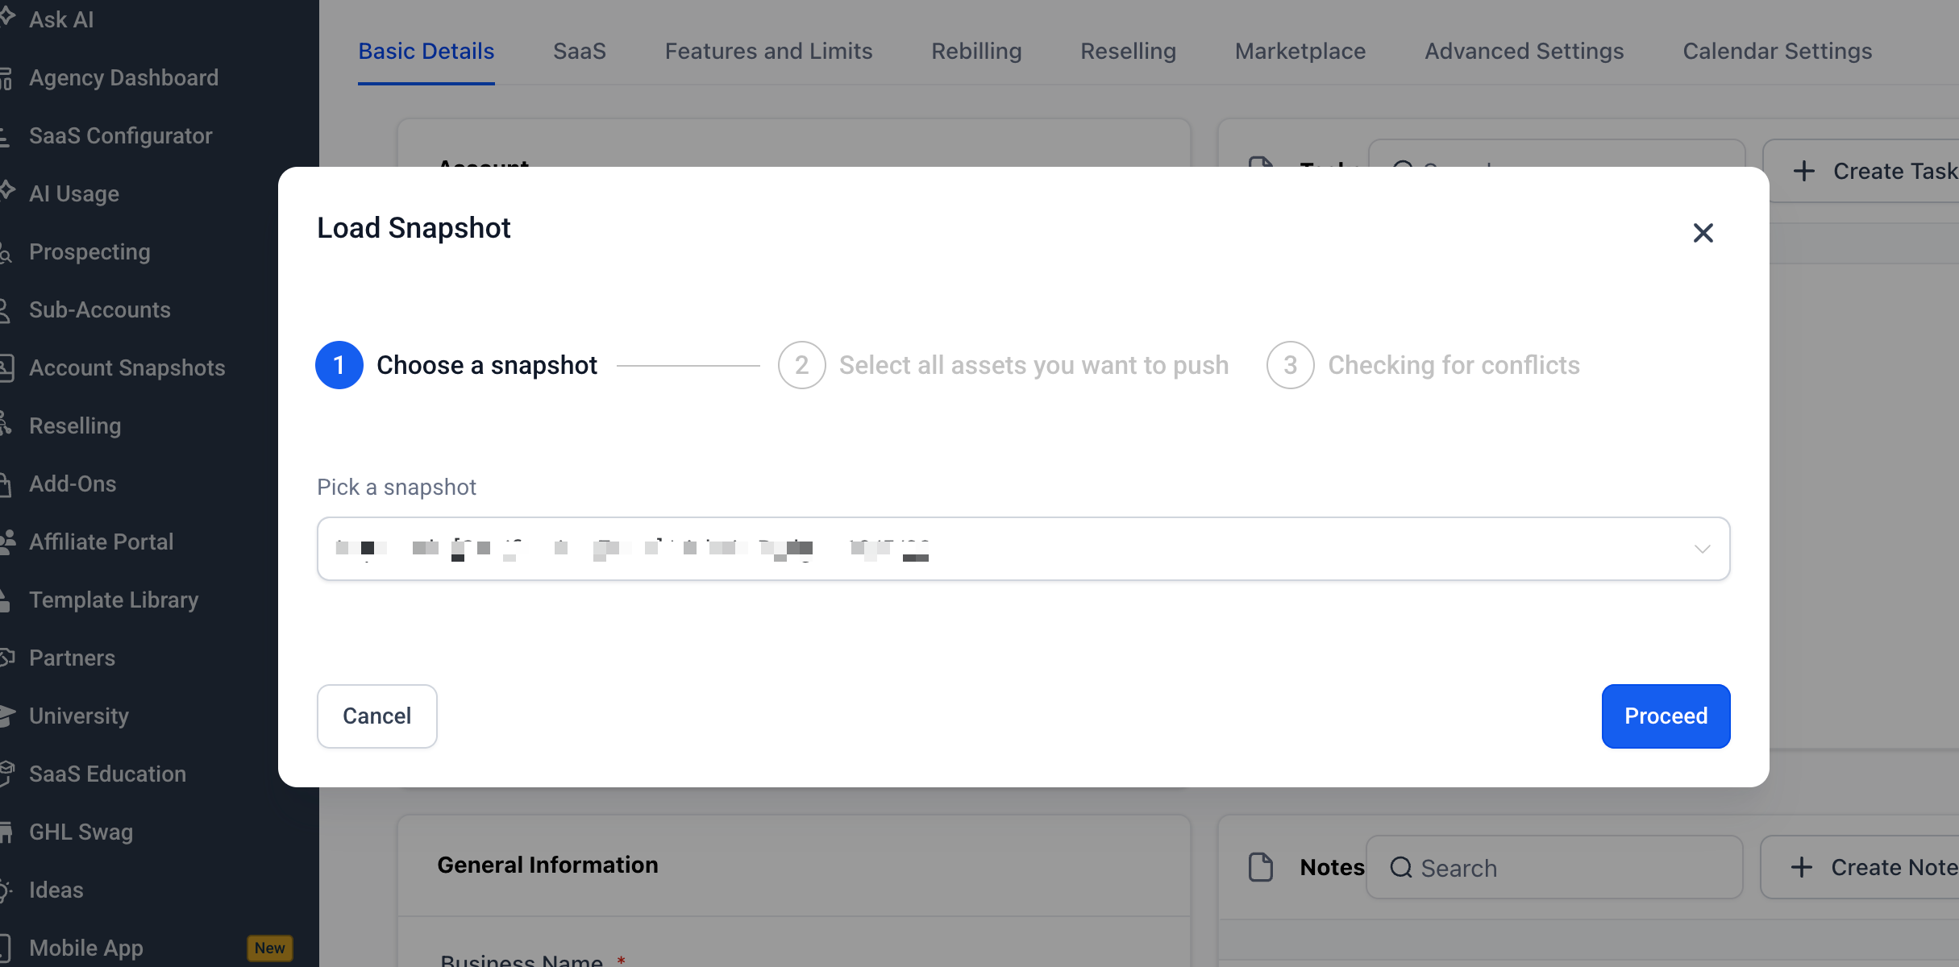Navigate to Partners
The image size is (1959, 967).
pyautogui.click(x=72, y=658)
